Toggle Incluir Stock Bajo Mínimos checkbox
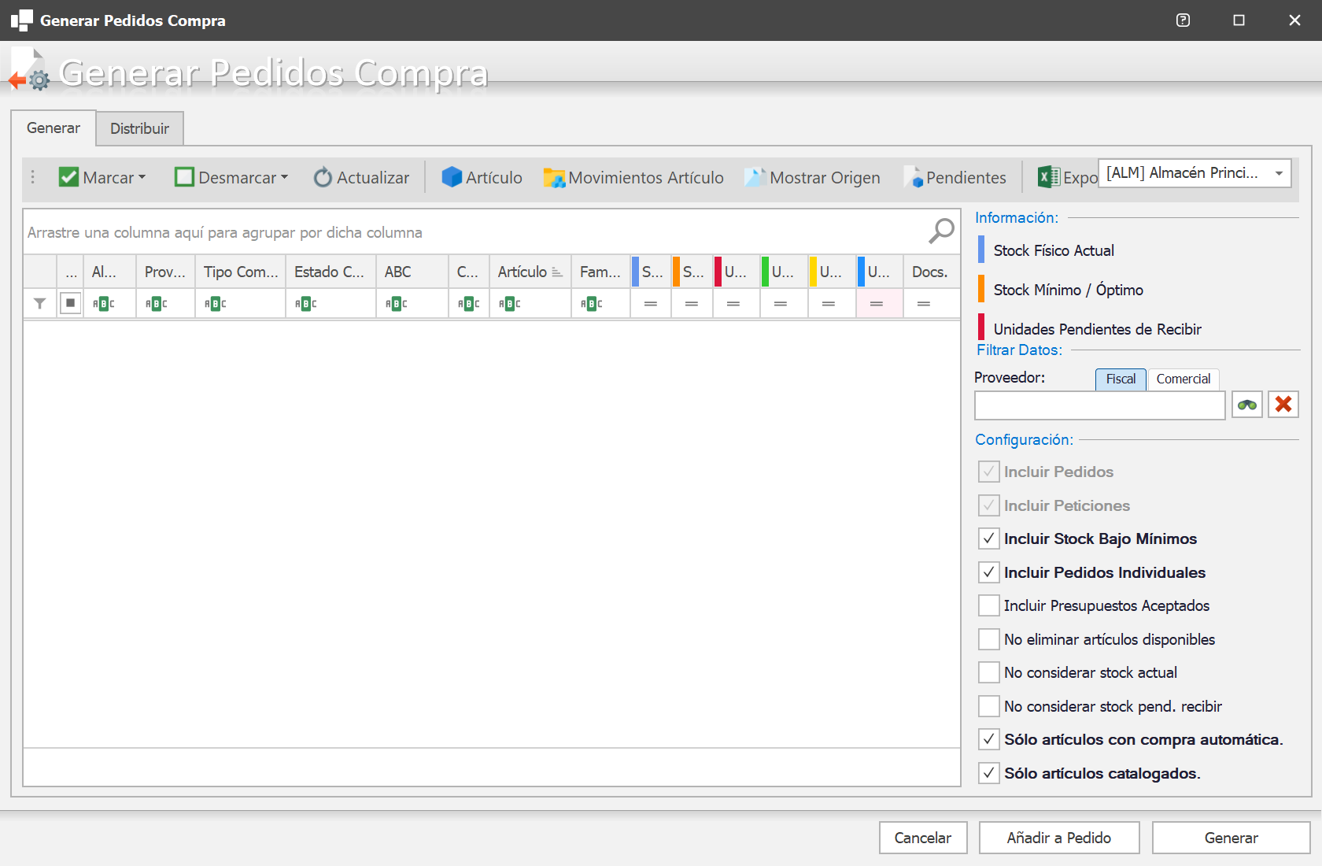The image size is (1322, 866). (x=989, y=538)
